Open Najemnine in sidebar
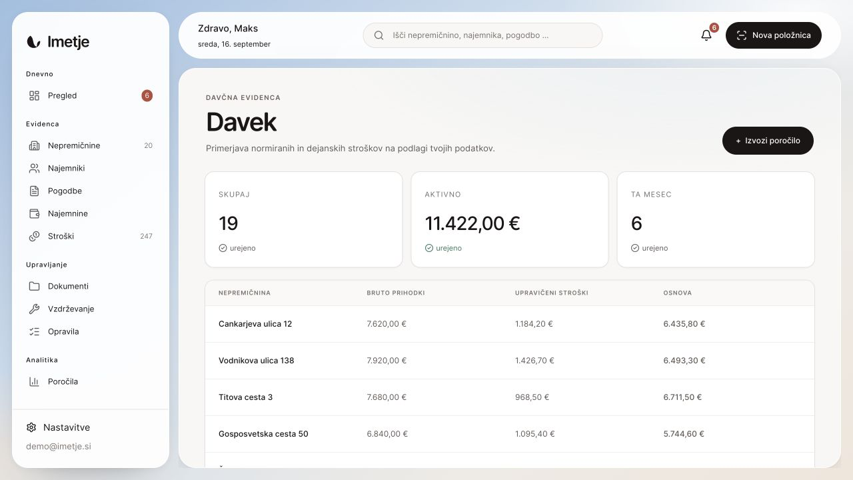This screenshot has width=853, height=480. coord(91,213)
